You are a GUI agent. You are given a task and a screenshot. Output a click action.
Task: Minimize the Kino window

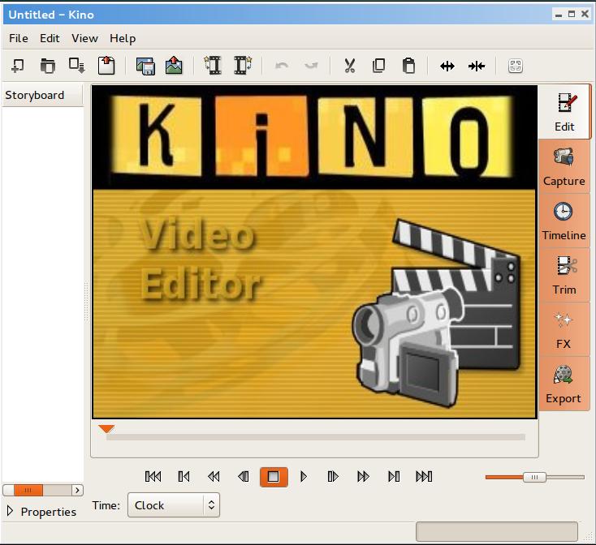coord(559,15)
